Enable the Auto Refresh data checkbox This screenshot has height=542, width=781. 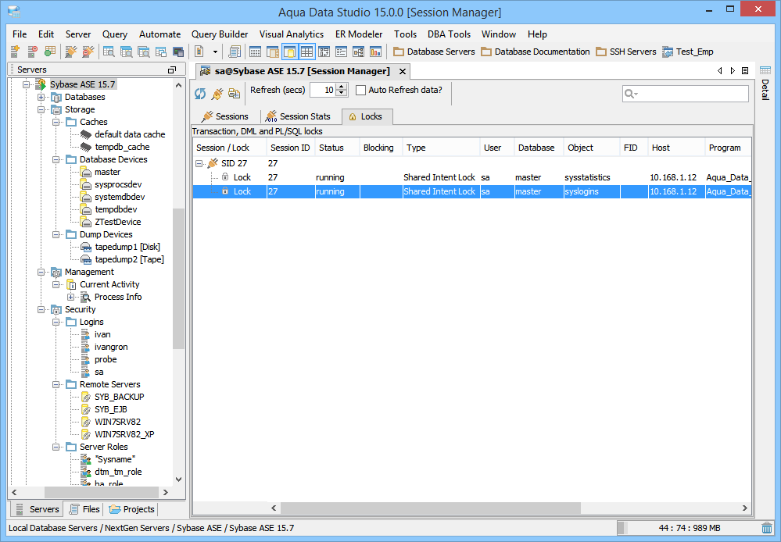pyautogui.click(x=360, y=90)
